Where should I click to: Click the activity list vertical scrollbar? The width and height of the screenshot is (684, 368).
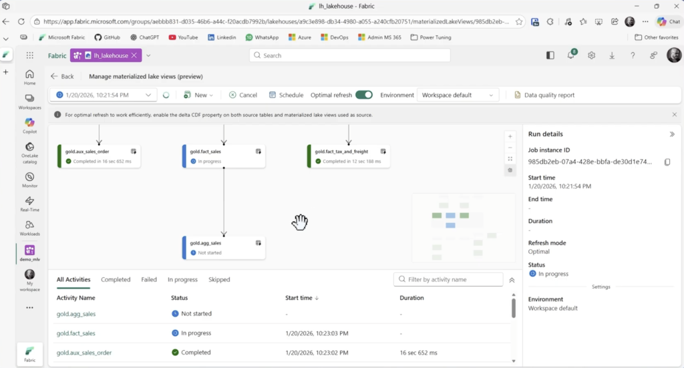pyautogui.click(x=514, y=309)
